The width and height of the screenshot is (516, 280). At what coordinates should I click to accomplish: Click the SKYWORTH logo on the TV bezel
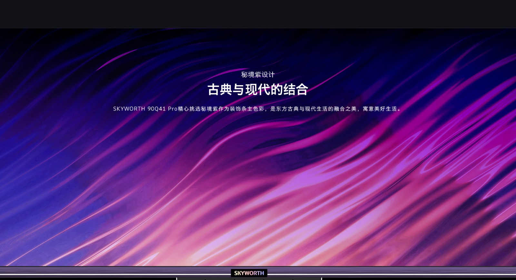(249, 273)
